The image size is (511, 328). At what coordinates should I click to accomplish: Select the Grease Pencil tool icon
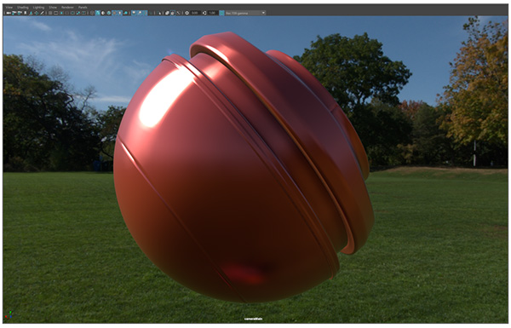[42, 13]
